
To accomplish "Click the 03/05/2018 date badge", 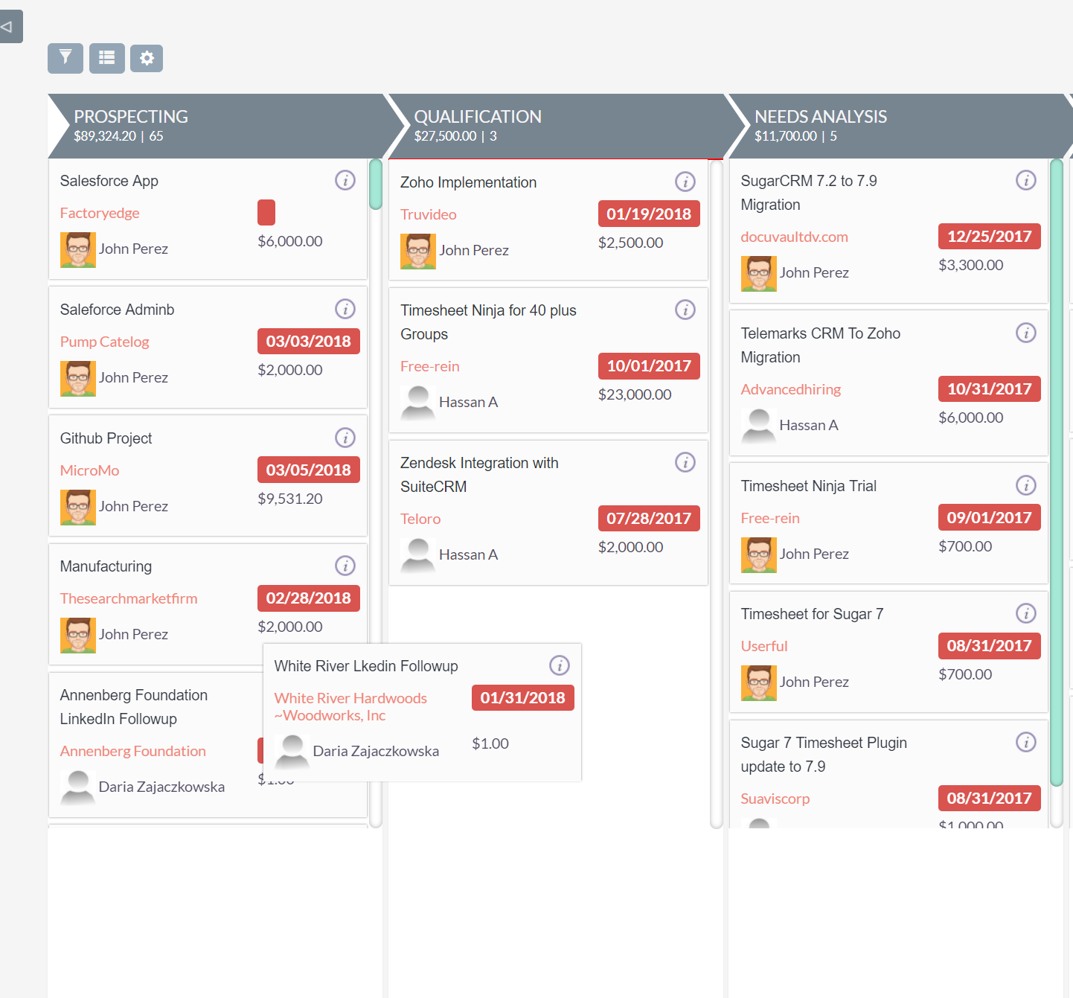I will pos(309,470).
